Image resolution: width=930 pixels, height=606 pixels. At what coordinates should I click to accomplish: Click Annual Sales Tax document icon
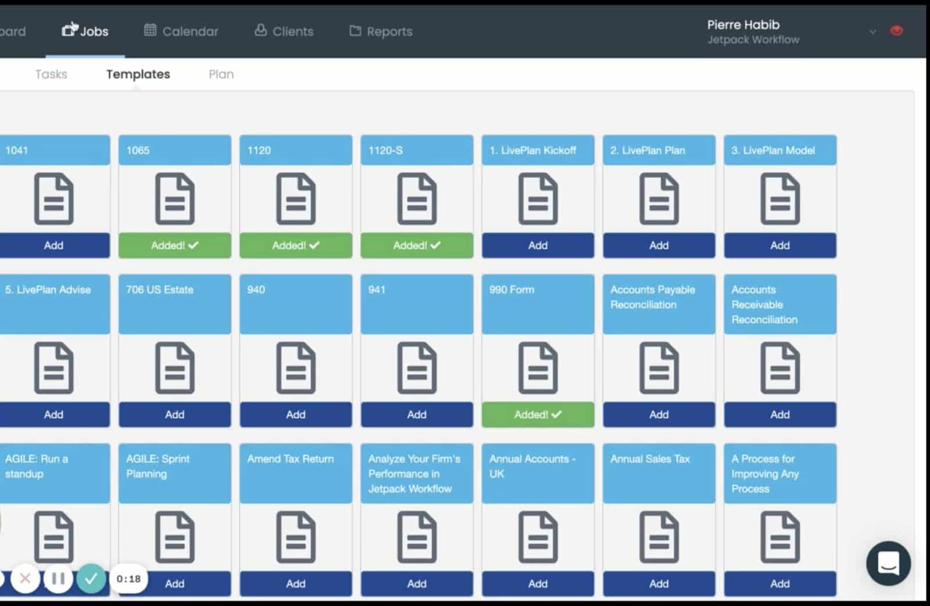[x=659, y=537]
